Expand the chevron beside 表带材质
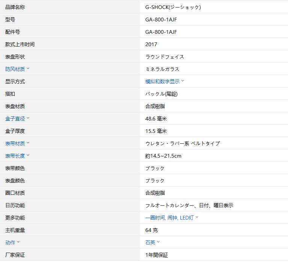This screenshot has width=288, height=262. coord(28,143)
